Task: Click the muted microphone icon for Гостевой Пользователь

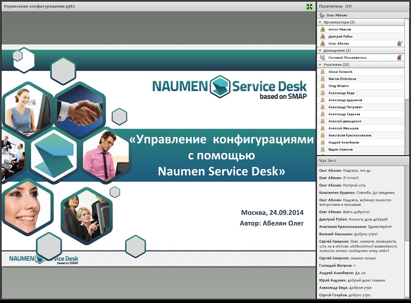Action: click(x=400, y=57)
